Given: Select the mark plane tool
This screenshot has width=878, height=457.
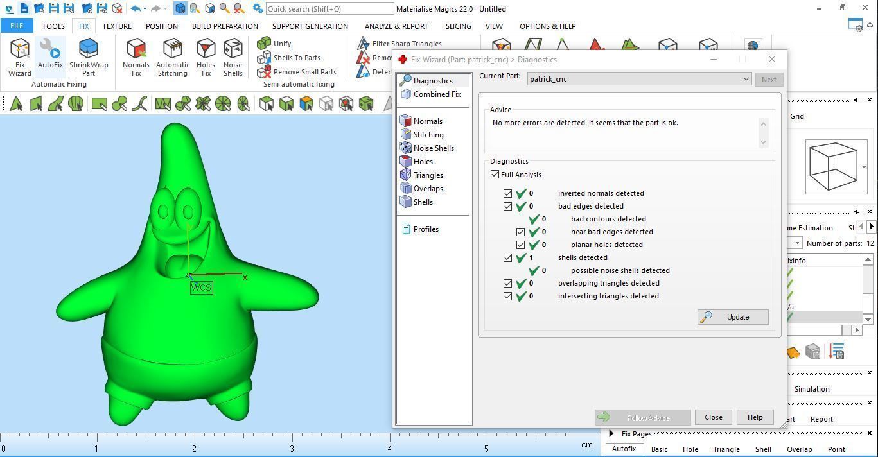Looking at the screenshot, I should point(36,103).
